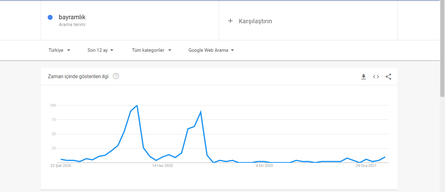
Task: Click the chart peak at value 100
Action: (137, 105)
